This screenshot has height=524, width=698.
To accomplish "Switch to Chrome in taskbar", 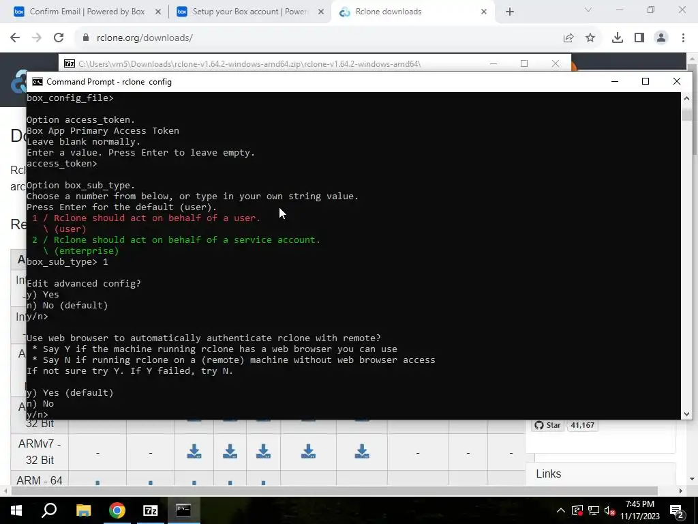I will click(117, 510).
